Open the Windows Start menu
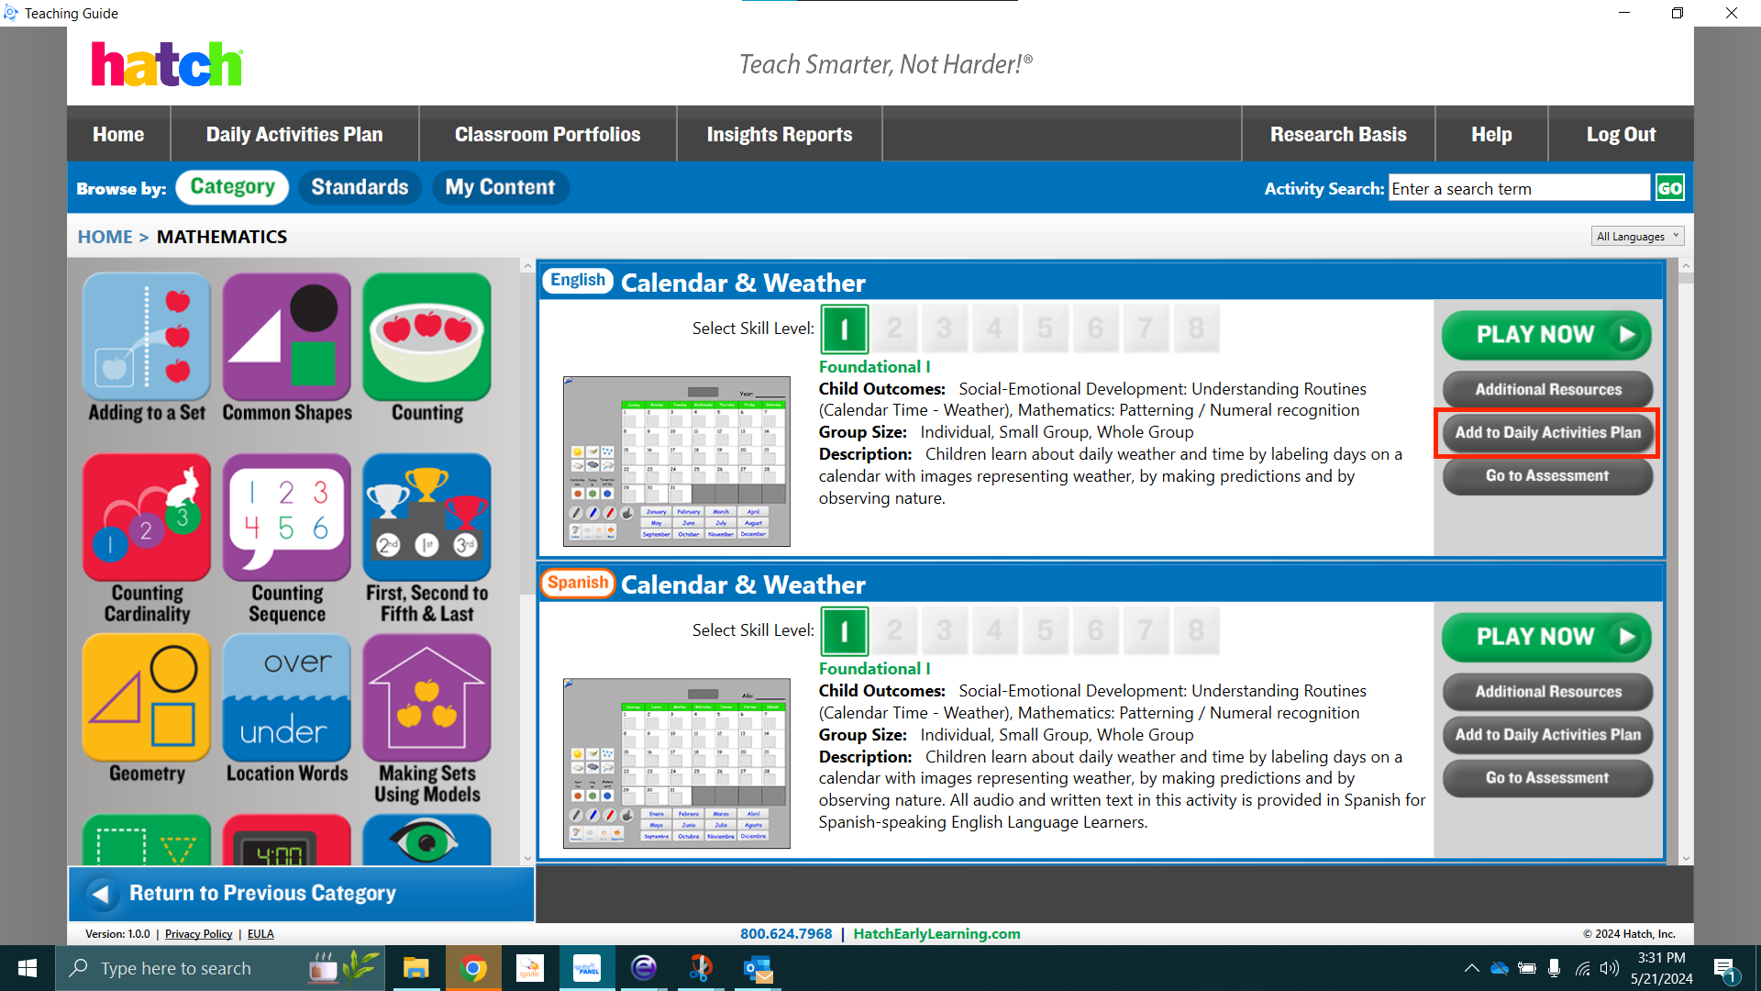 click(28, 968)
